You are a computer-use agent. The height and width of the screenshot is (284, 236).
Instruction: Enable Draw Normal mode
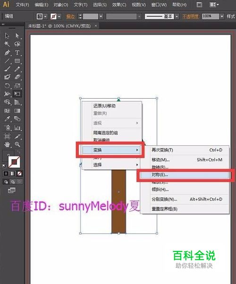pos(6,182)
